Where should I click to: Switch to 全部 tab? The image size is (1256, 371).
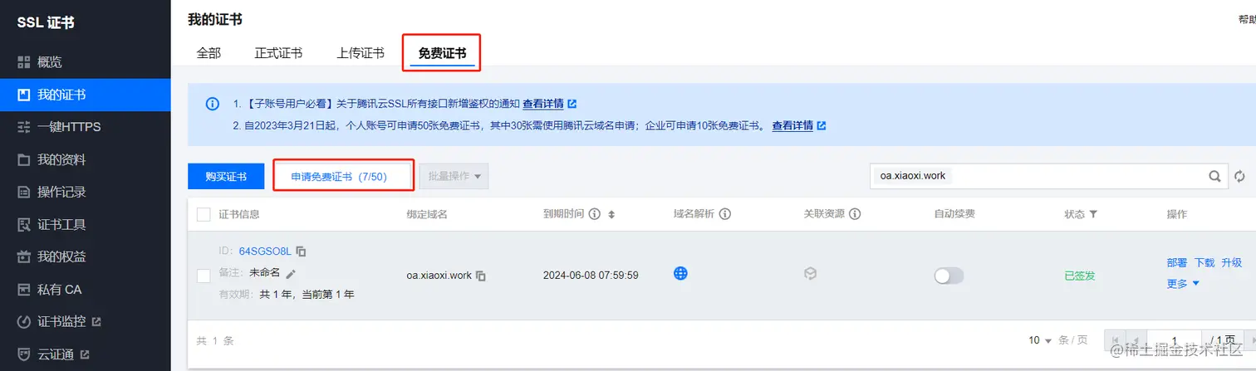pos(209,53)
